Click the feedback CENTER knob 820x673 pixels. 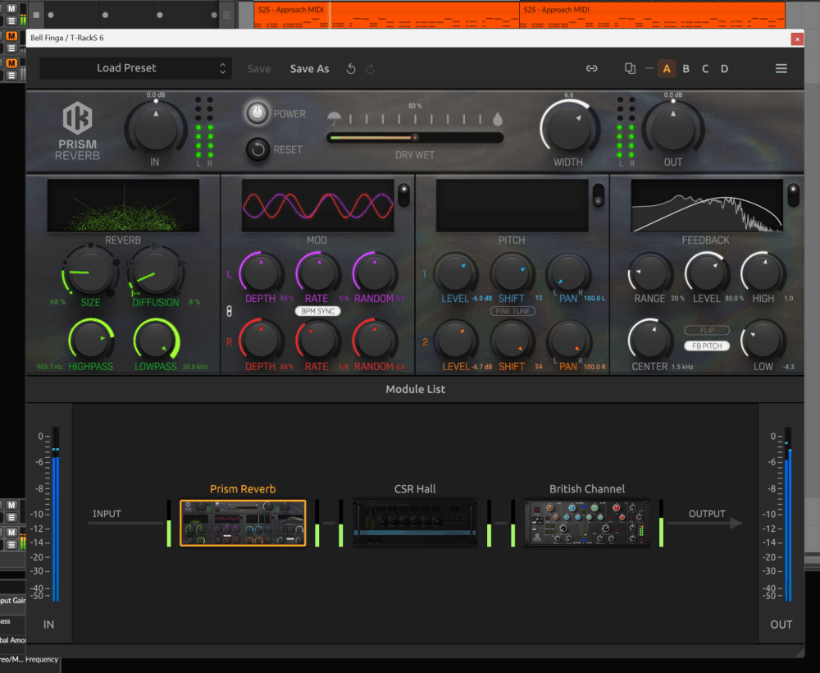click(650, 341)
